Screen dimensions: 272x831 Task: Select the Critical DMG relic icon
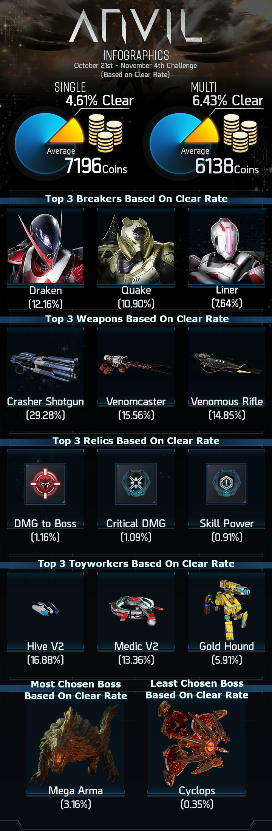click(x=136, y=483)
